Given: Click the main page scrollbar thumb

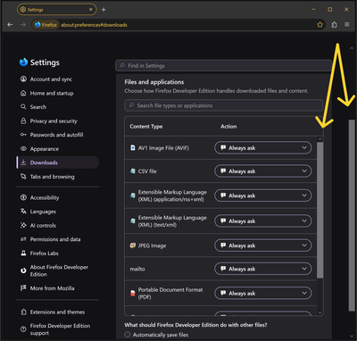Looking at the screenshot, I should point(352,215).
